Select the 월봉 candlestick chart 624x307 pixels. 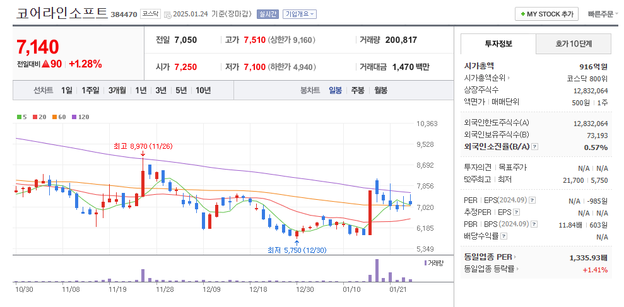(380, 90)
